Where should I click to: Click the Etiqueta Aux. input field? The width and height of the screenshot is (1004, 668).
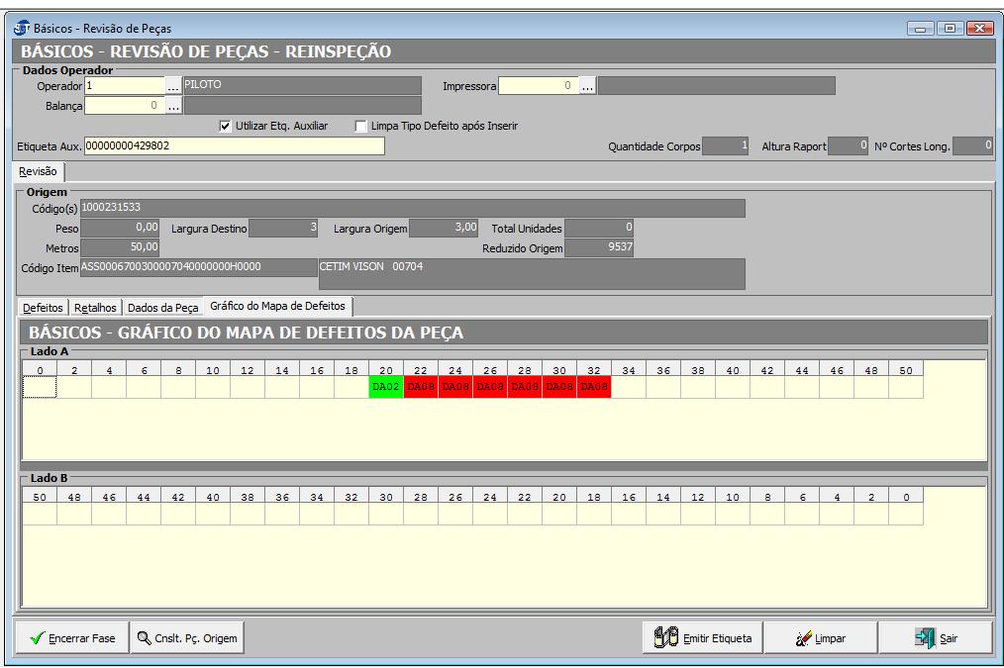235,146
